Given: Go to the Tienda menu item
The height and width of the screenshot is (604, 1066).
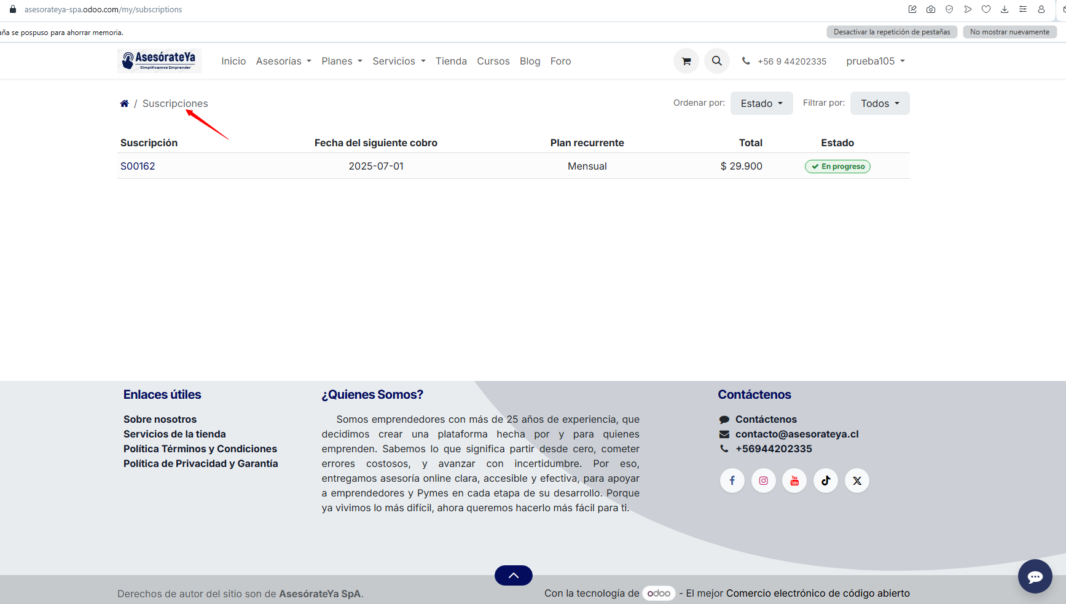Looking at the screenshot, I should click(451, 61).
